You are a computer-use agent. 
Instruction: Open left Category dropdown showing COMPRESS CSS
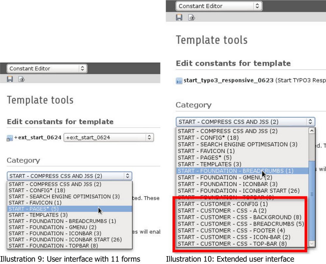pyautogui.click(x=69, y=176)
